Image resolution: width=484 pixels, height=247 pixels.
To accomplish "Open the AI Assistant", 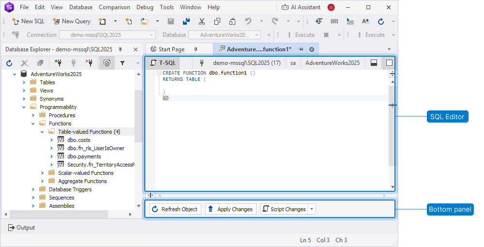I will coord(301,7).
